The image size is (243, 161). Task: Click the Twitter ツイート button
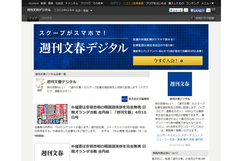coord(176,10)
